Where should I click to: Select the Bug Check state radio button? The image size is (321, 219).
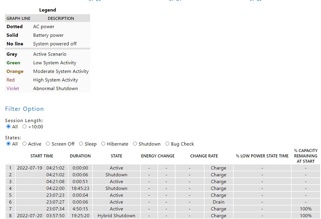(167, 144)
